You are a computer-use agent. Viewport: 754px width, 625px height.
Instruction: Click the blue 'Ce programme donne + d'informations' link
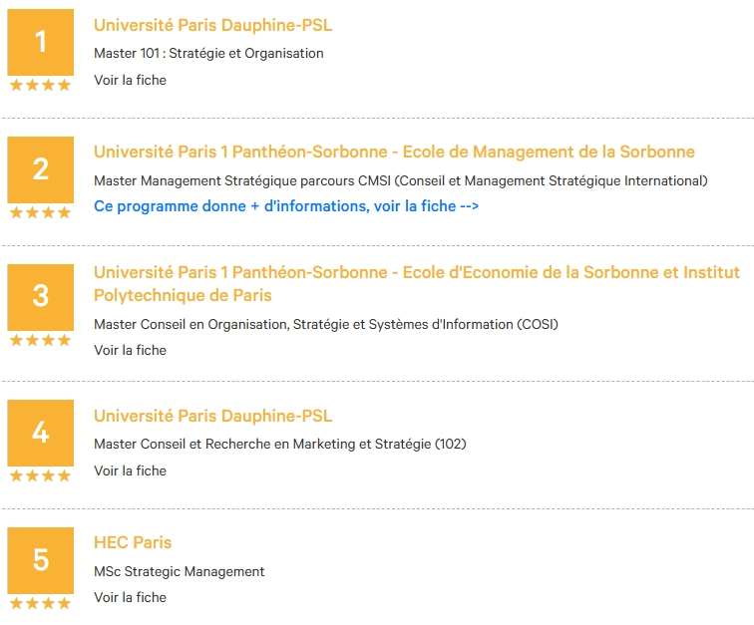click(286, 206)
